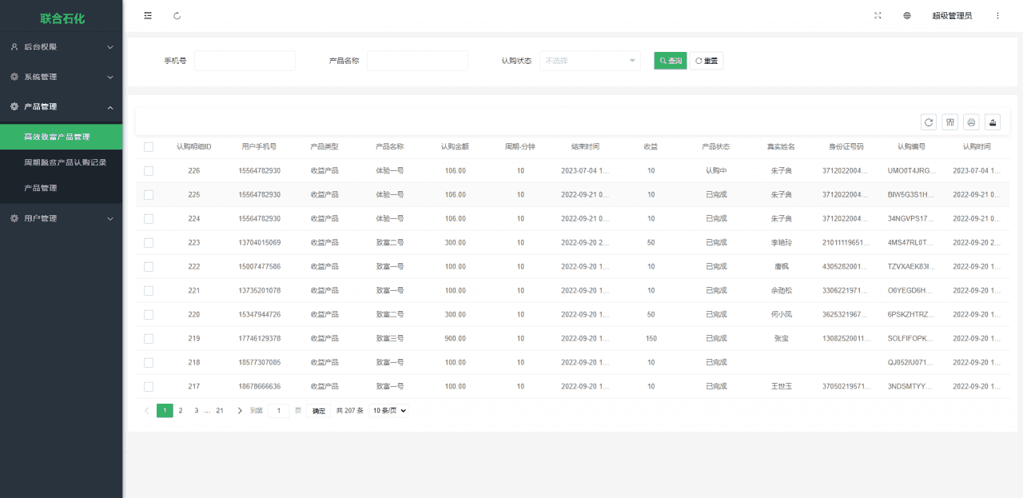
Task: Check the row checkbox for ID 226
Action: (149, 171)
